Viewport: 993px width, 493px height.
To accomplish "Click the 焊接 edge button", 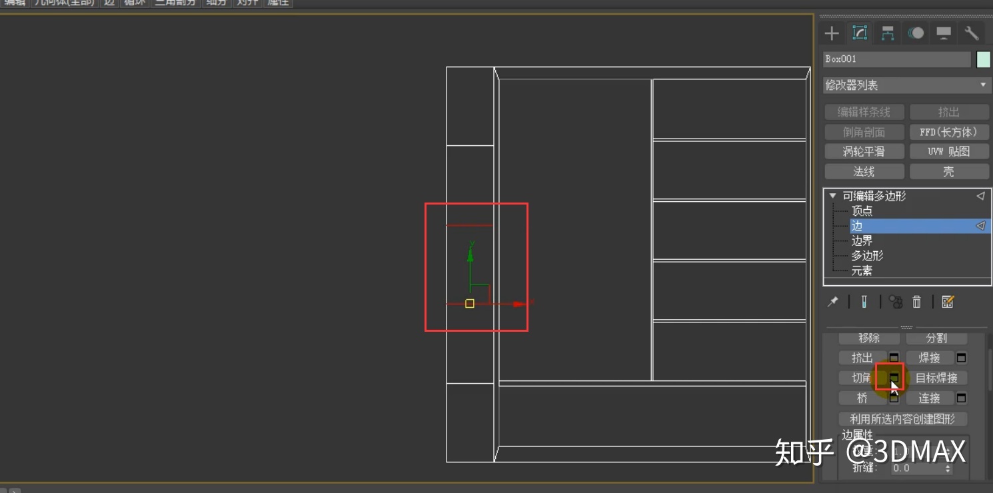I will [x=930, y=358].
